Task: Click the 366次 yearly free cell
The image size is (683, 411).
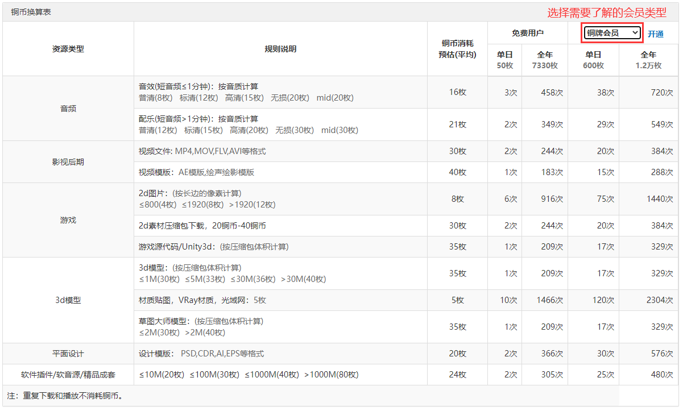Action: [545, 354]
